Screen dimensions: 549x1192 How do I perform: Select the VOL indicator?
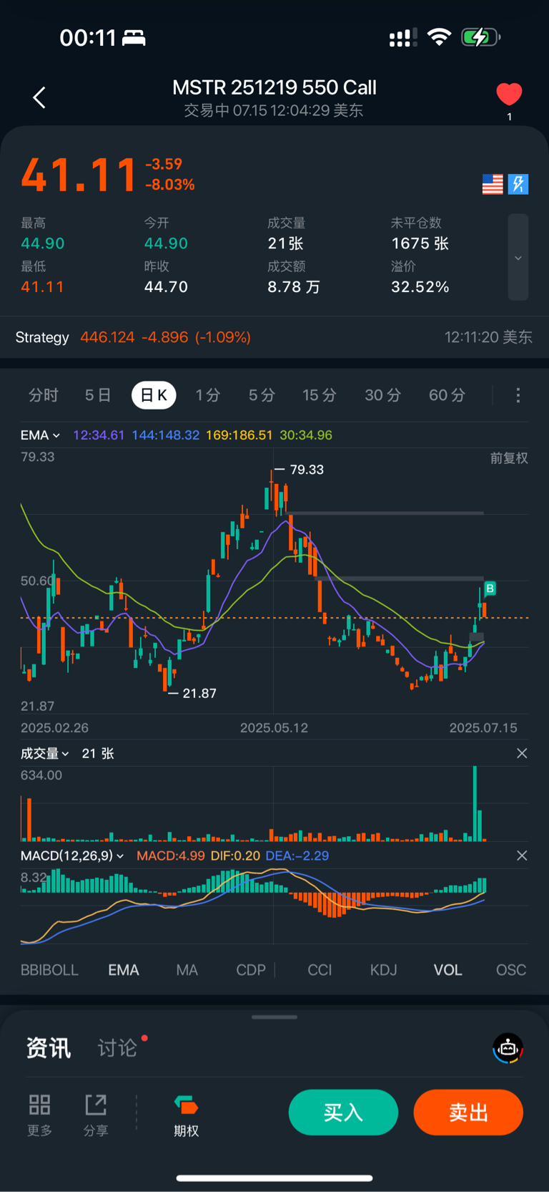[448, 970]
